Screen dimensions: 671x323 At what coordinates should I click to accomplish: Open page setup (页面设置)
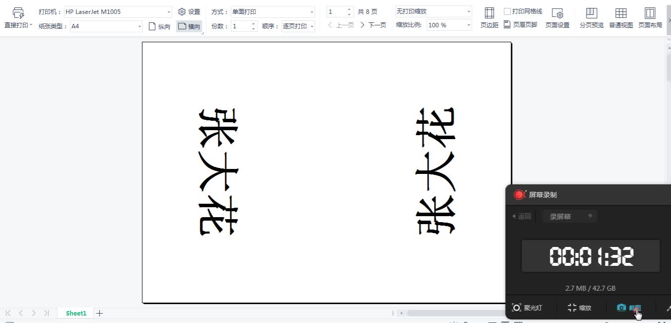[557, 18]
